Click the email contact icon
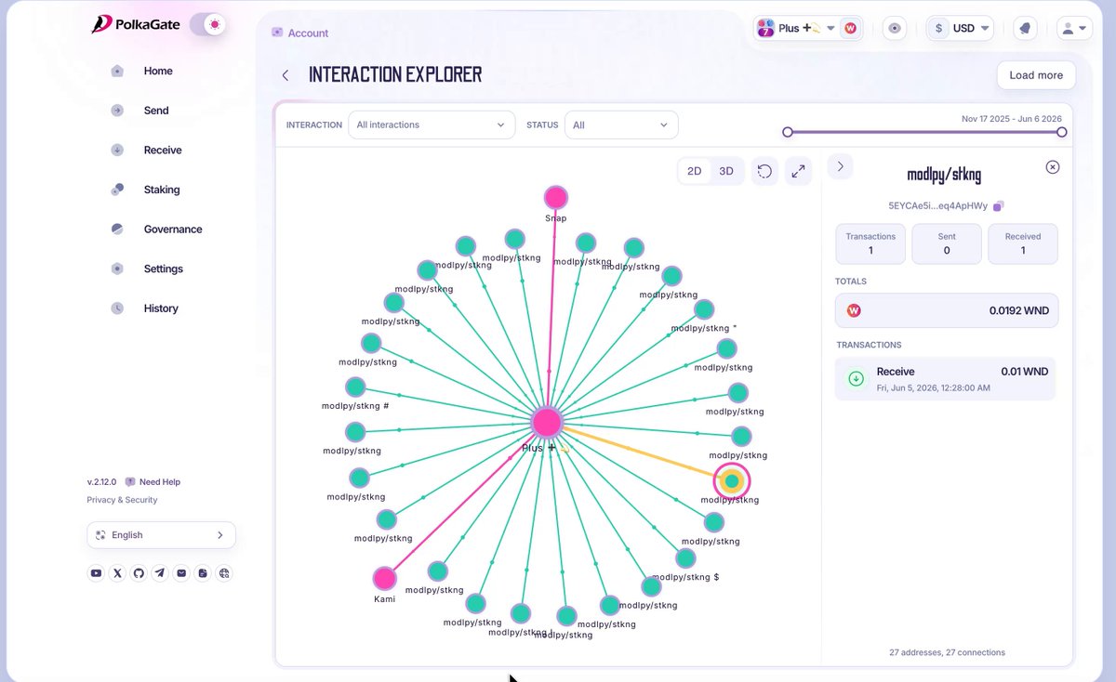Viewport: 1116px width, 682px height. pos(181,573)
